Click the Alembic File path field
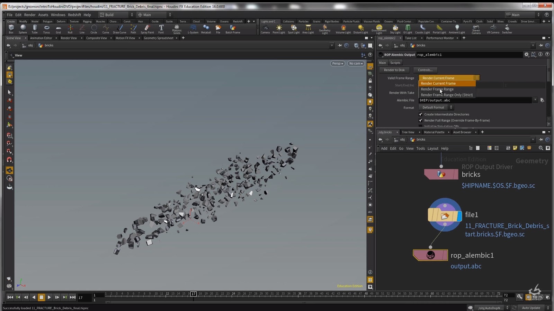The image size is (554, 311). tap(475, 100)
